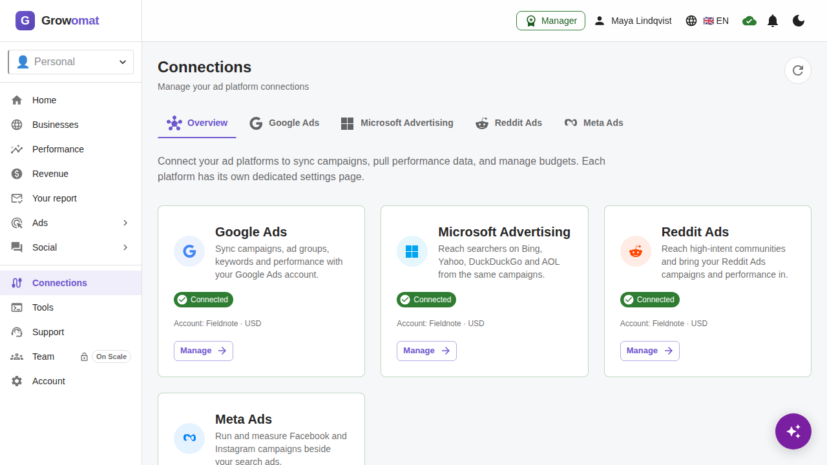Click Manage on Google Ads card

click(204, 351)
